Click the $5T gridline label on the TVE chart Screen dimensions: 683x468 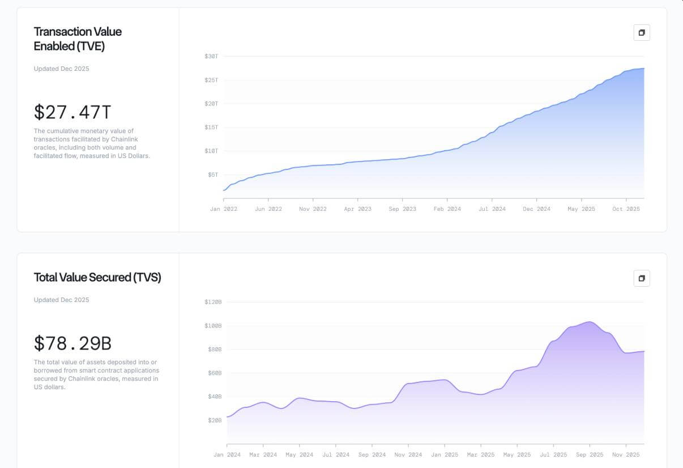coord(212,175)
